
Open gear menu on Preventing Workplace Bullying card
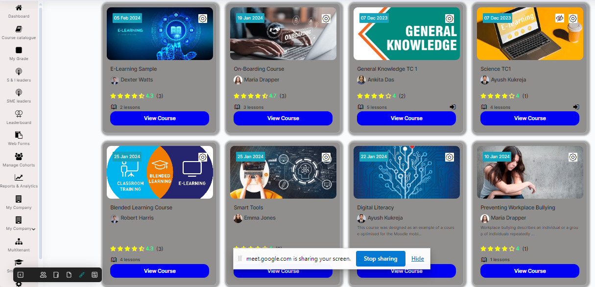pyautogui.click(x=573, y=157)
